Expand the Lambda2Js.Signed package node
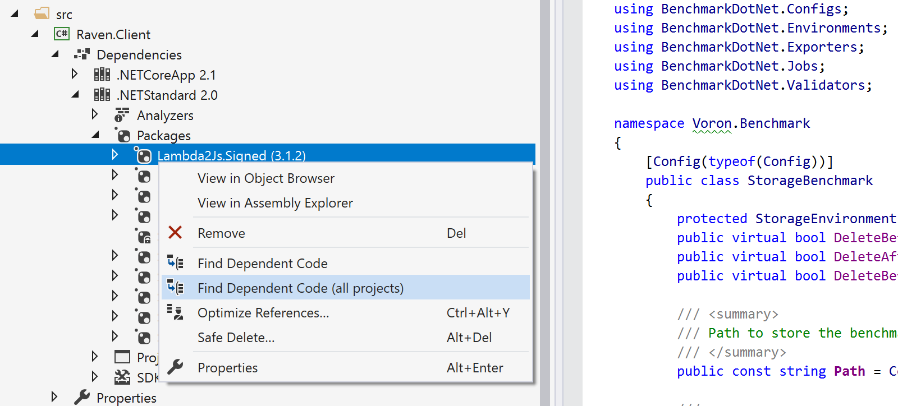This screenshot has width=898, height=406. [114, 154]
